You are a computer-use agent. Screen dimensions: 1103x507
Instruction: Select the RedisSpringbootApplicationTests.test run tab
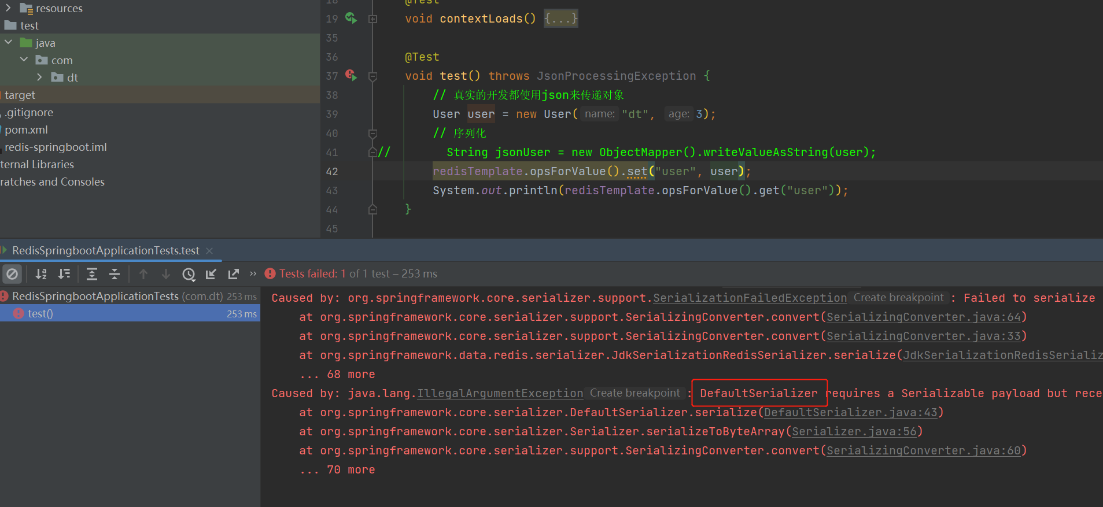pyautogui.click(x=106, y=250)
